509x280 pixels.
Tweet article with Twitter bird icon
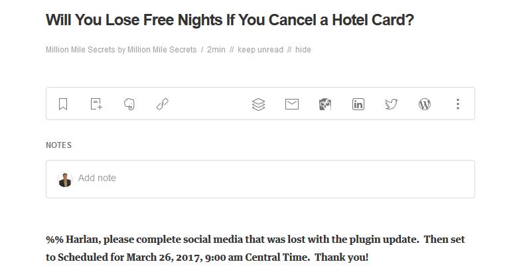[391, 104]
